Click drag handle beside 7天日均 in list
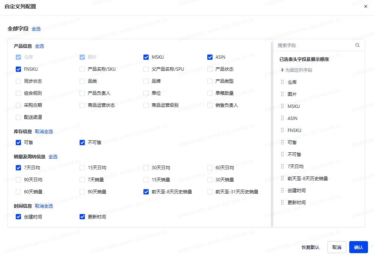This screenshot has height=255, width=374. (282, 166)
